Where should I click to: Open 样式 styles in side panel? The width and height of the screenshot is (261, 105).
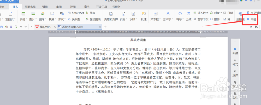(x=235, y=62)
